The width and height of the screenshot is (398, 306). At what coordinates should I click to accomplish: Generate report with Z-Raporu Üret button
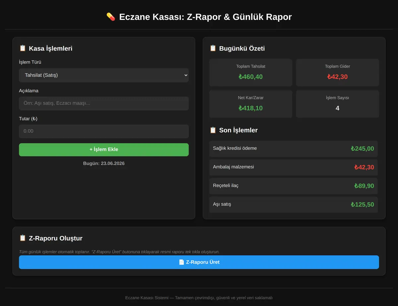coord(199,262)
